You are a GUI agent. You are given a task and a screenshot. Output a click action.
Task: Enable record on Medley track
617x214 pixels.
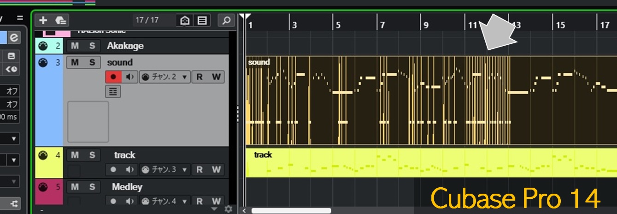113,201
